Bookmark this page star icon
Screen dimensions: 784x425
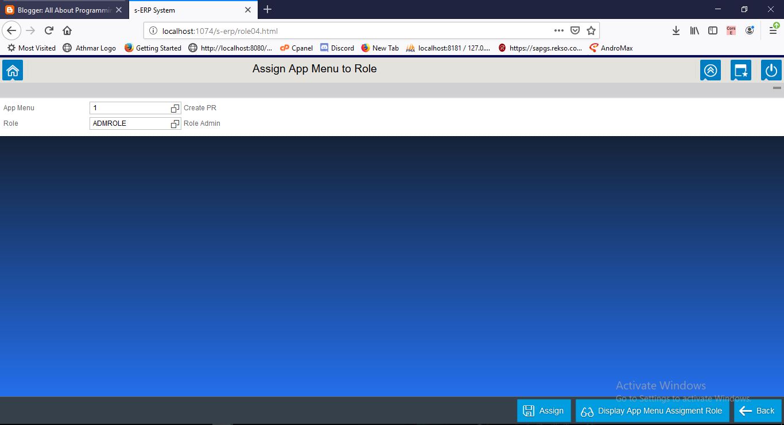click(x=591, y=30)
